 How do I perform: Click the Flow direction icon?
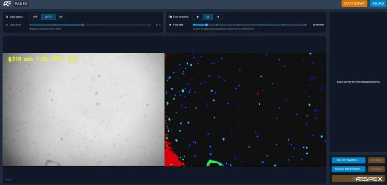(x=170, y=17)
